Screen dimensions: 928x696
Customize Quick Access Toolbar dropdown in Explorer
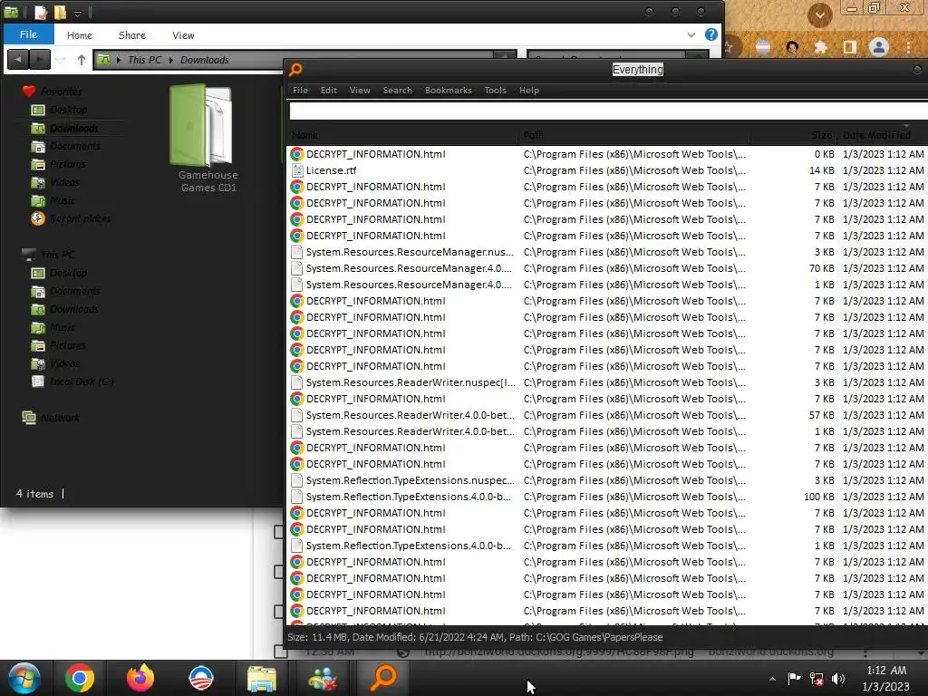click(x=78, y=13)
